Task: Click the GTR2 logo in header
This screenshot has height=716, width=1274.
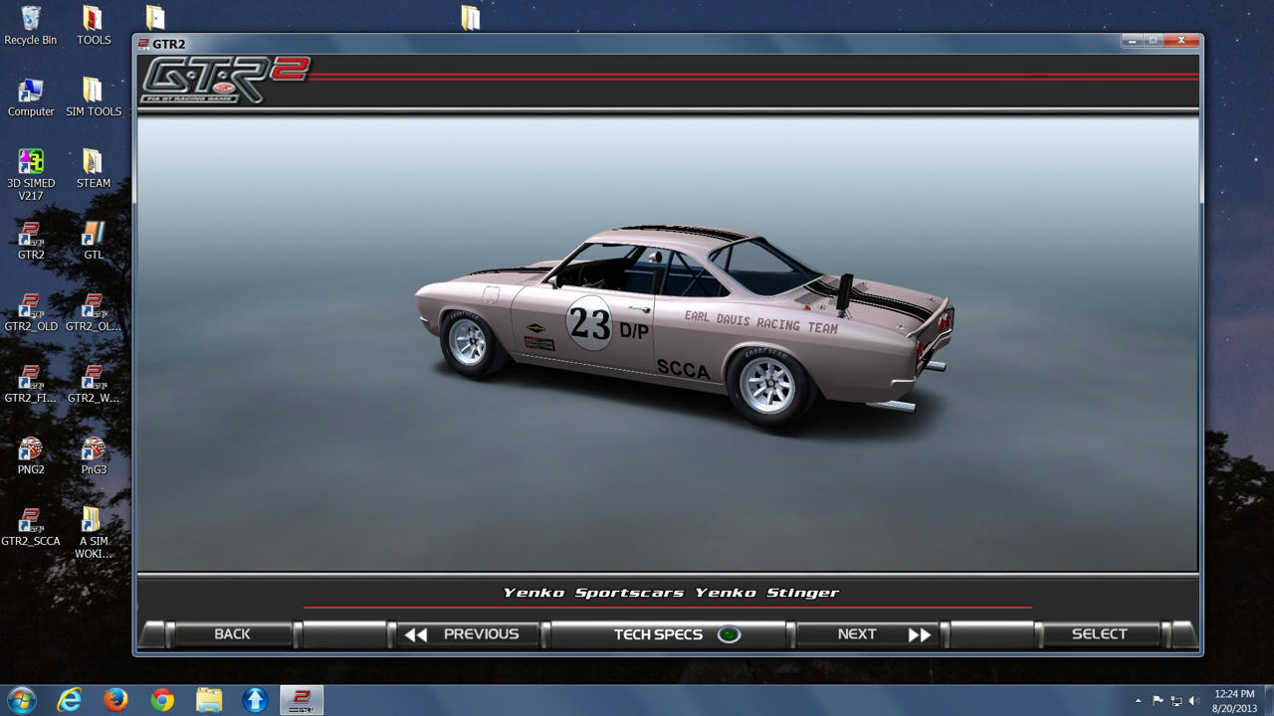Action: point(226,80)
